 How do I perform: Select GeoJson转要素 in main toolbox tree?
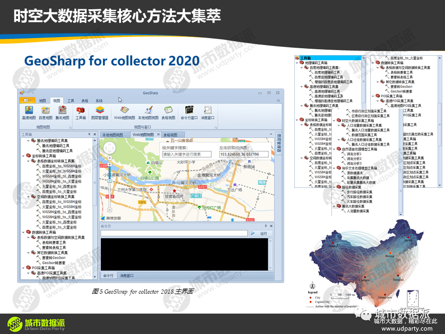coord(54,263)
